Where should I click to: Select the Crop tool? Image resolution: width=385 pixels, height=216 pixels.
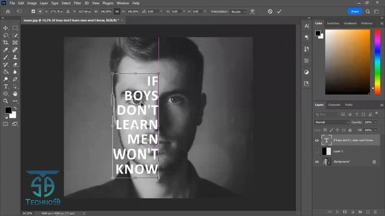click(x=5, y=43)
